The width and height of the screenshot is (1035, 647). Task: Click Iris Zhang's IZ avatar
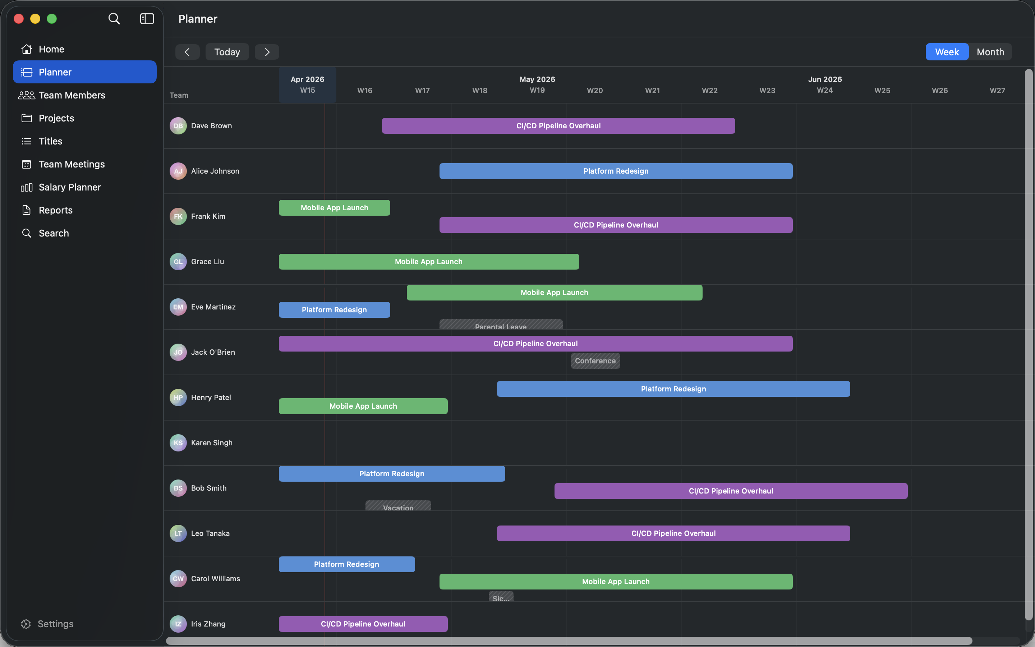[178, 624]
